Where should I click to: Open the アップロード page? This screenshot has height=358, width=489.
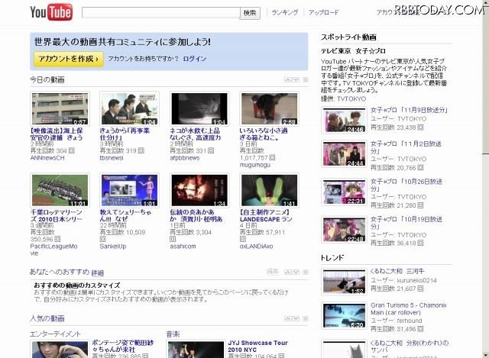tap(324, 13)
